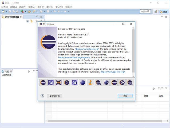The height and width of the screenshot is (128, 170).
Task: Click the Save icon in the toolbar
Action: (10, 11)
